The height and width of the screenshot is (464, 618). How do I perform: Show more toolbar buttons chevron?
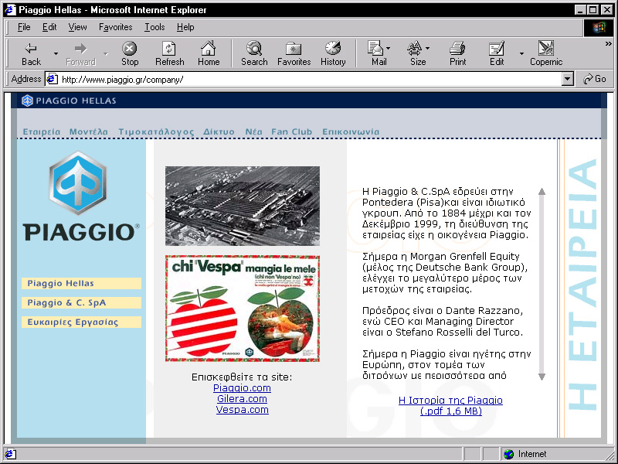point(609,44)
